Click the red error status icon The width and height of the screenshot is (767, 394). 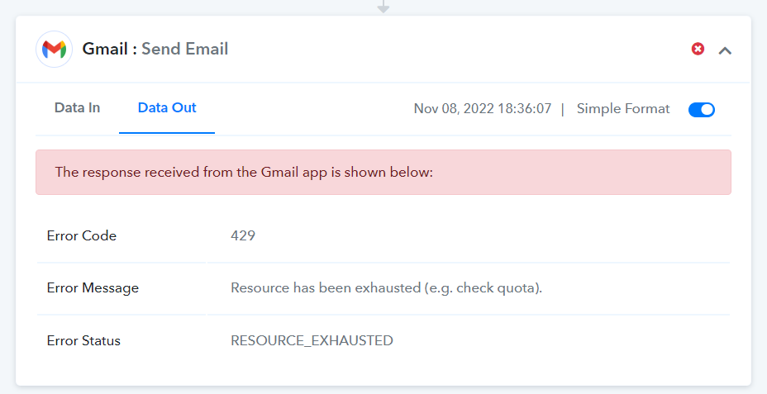[x=698, y=49]
